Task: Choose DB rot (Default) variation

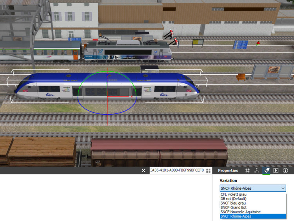Action: pos(253,199)
